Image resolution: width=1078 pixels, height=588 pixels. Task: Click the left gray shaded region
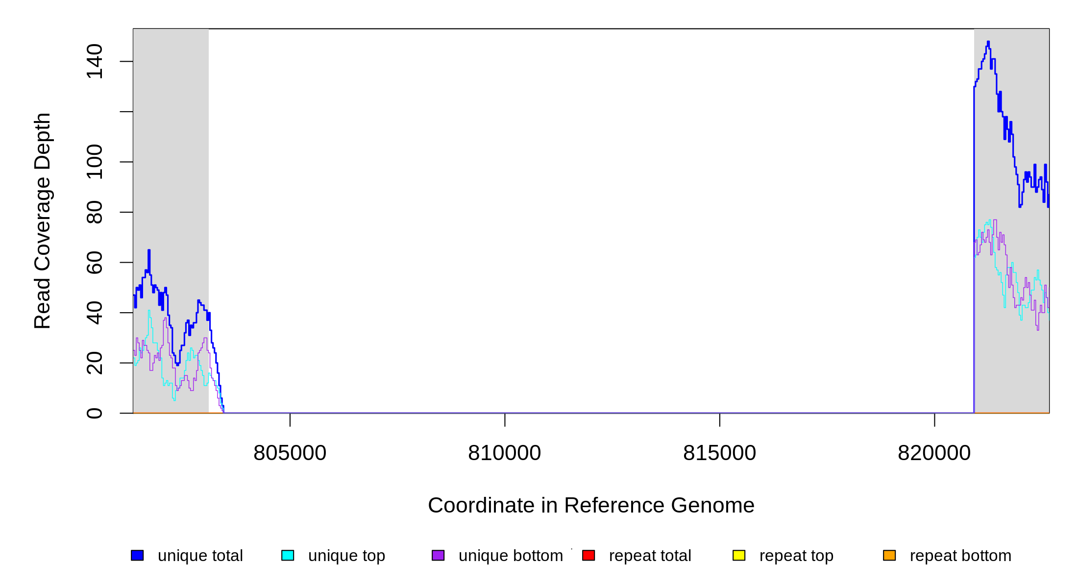(171, 147)
